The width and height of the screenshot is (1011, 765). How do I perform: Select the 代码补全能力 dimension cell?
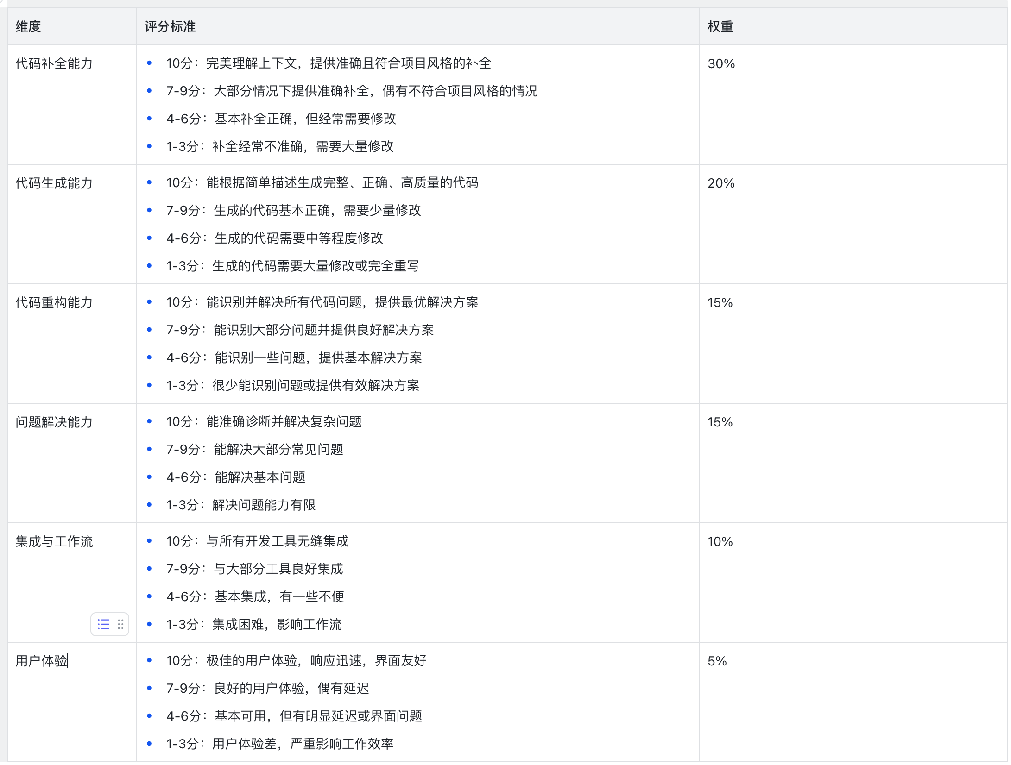coord(54,63)
